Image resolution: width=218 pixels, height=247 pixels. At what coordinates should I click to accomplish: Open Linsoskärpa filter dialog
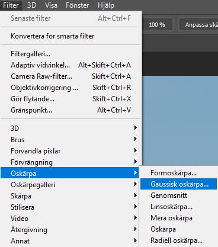click(x=178, y=207)
